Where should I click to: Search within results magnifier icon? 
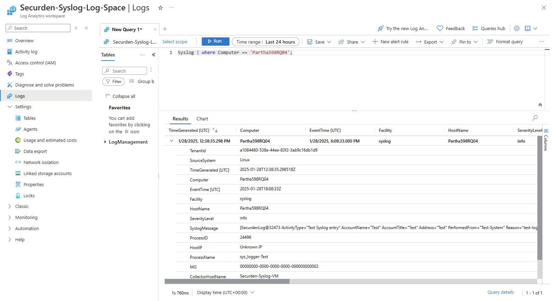pyautogui.click(x=535, y=118)
